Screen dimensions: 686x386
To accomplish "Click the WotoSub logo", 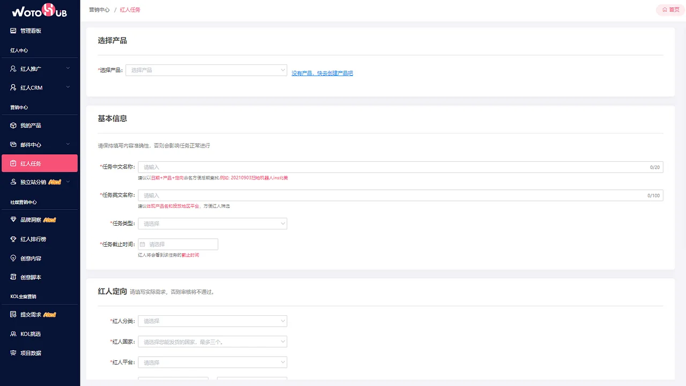I will coord(40,10).
